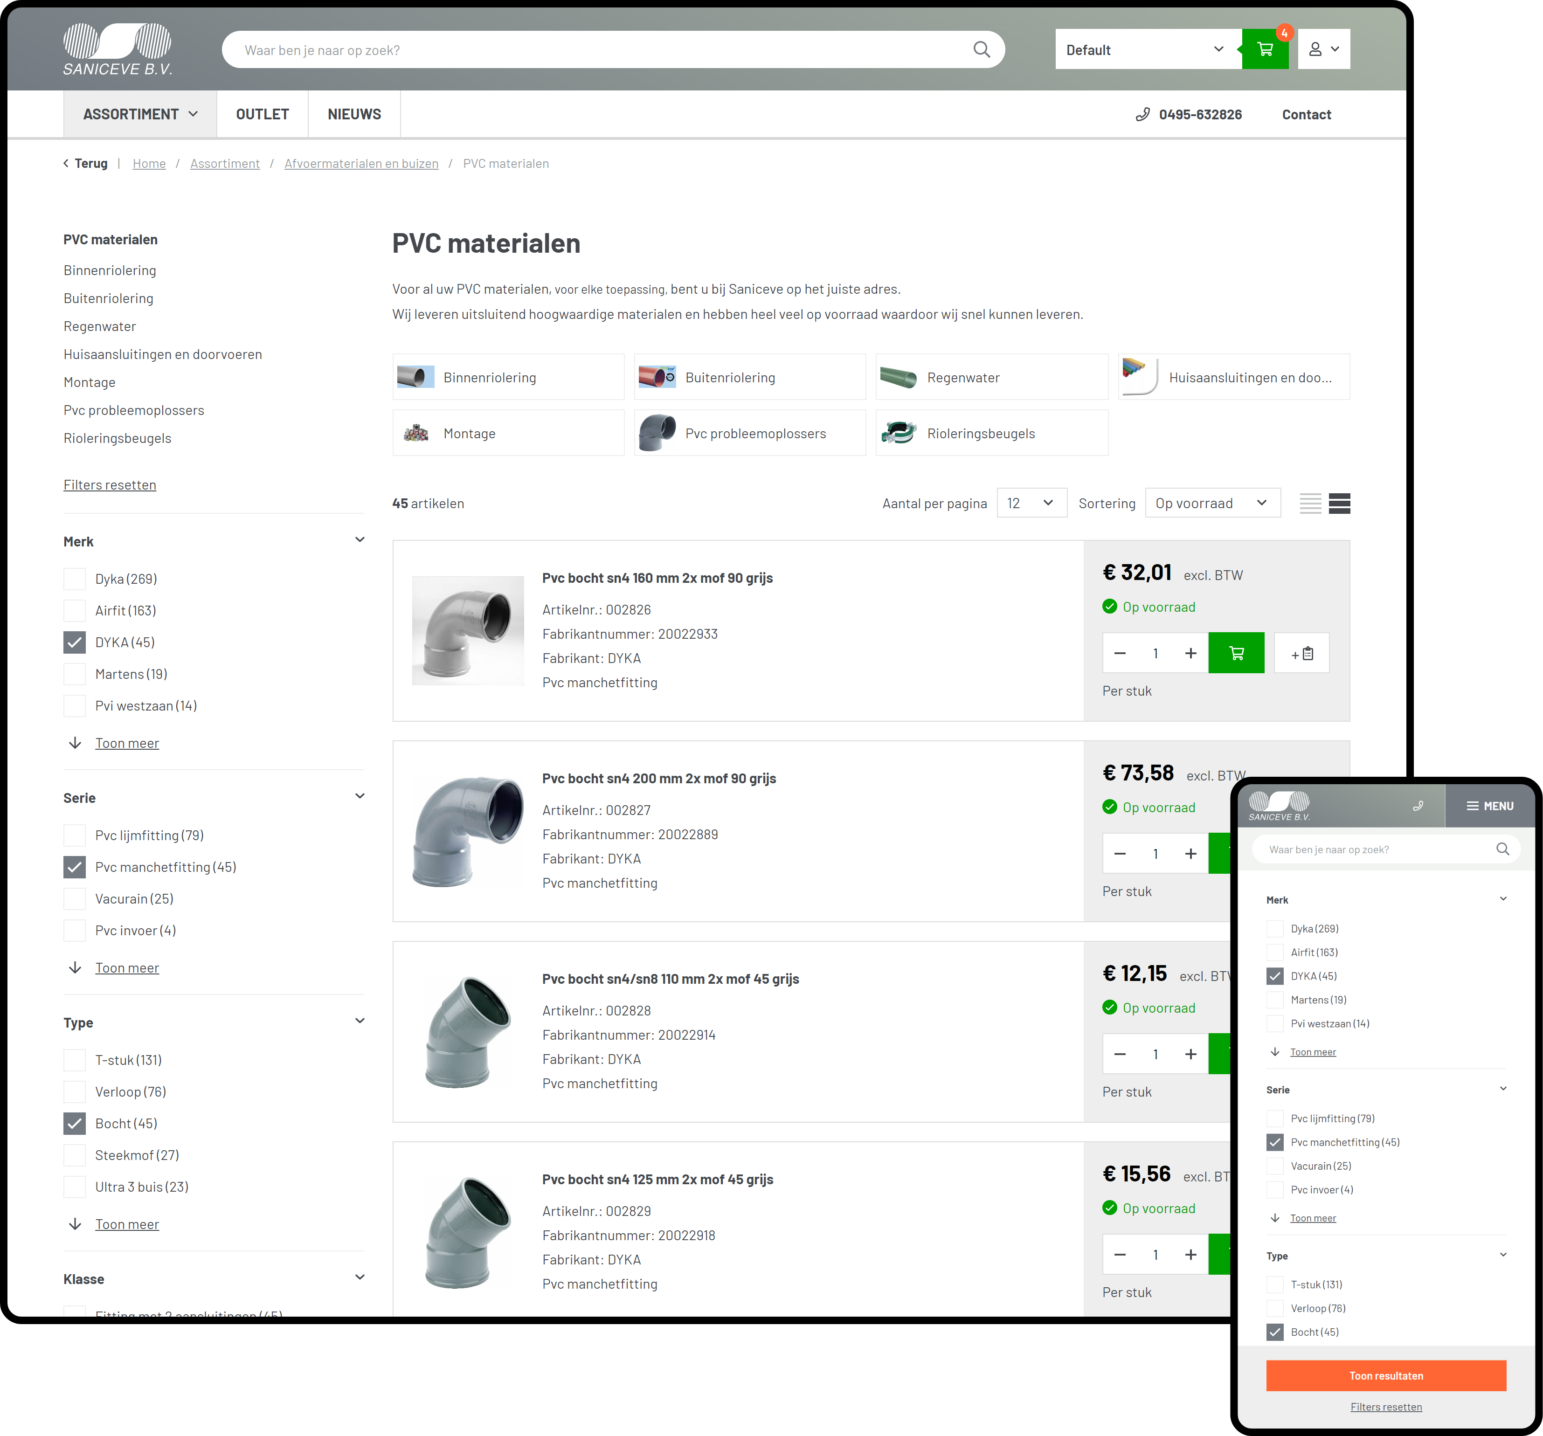The image size is (1543, 1436).
Task: Click the Filters resetten link in sidebar
Action: [x=110, y=485]
